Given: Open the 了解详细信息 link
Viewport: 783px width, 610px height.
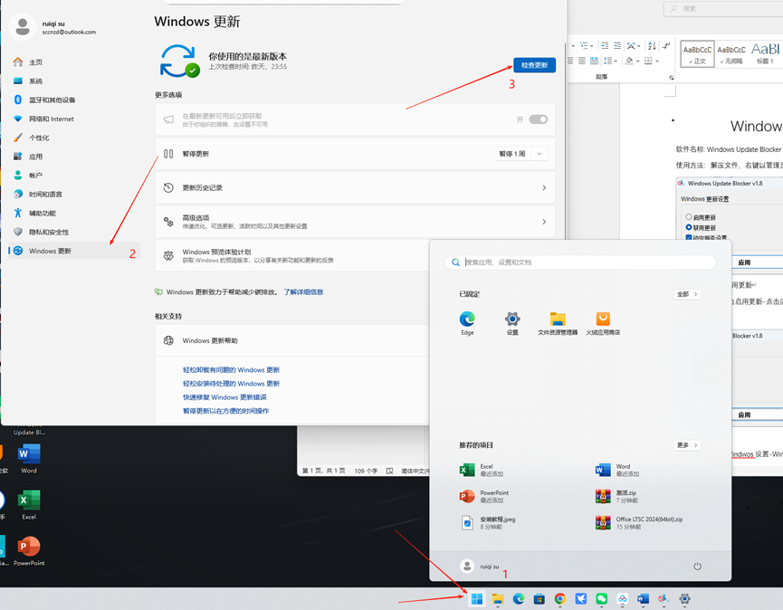Looking at the screenshot, I should tap(303, 292).
